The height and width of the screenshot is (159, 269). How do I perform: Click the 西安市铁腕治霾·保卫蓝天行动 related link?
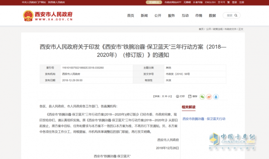click(x=204, y=119)
